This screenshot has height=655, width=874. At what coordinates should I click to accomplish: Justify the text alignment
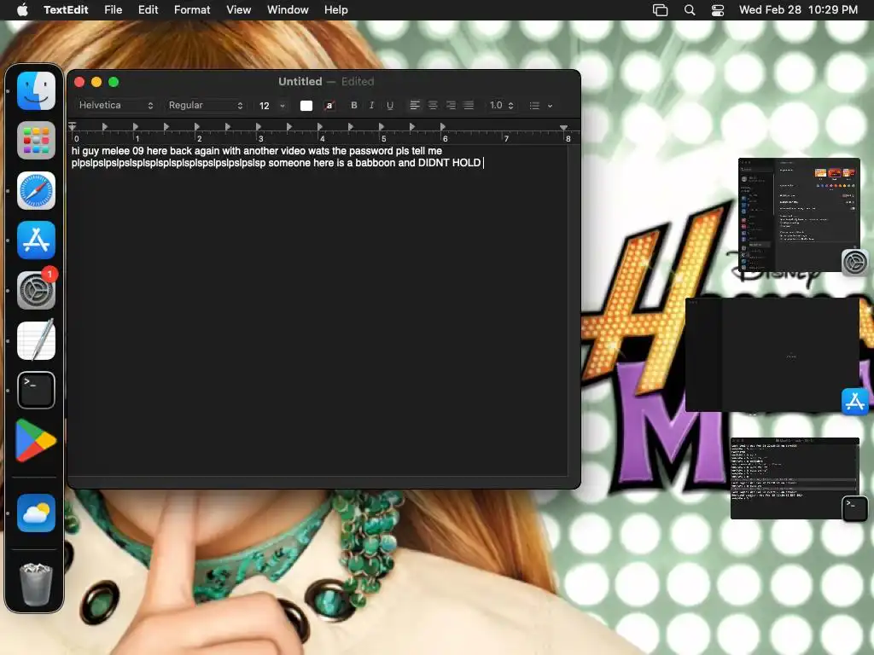[469, 105]
